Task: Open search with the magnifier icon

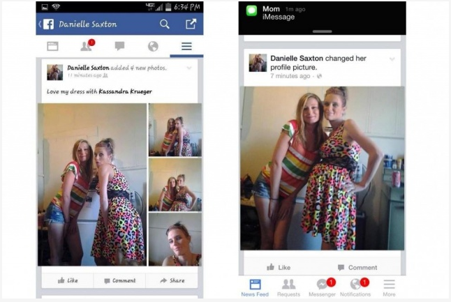Action: tap(165, 24)
